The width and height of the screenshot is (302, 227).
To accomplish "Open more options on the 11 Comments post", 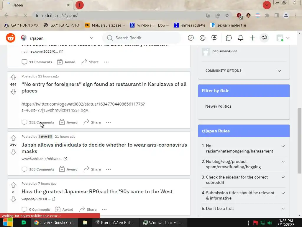I will pos(106,62).
